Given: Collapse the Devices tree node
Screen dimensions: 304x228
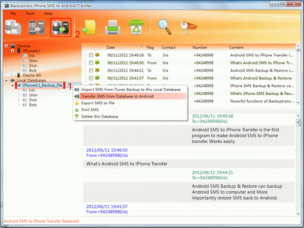Looking at the screenshot, I should pos(7,46).
